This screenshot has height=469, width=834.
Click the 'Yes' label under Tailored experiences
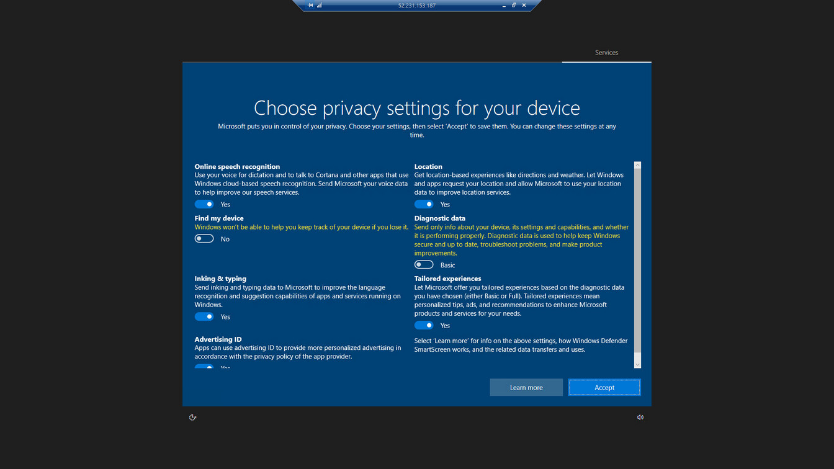pyautogui.click(x=445, y=326)
